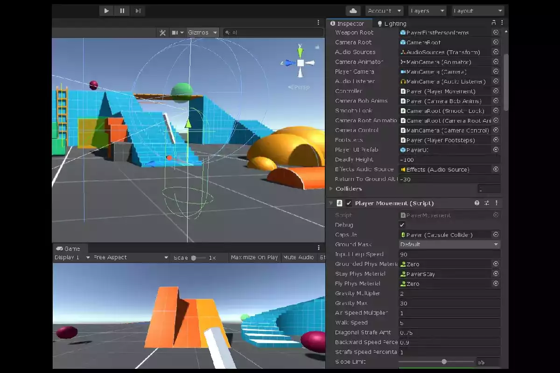Click object picker for Weapon Root field
This screenshot has height=373, width=560.
(496, 33)
